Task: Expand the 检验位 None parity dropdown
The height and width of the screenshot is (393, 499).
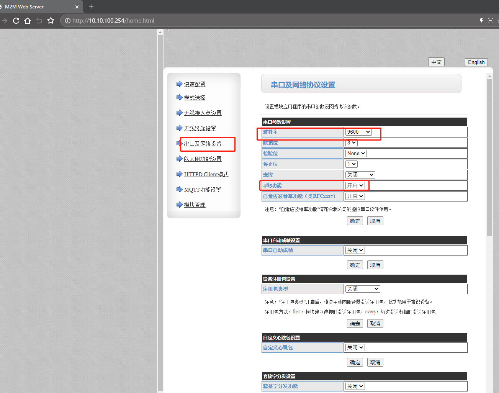Action: click(356, 153)
